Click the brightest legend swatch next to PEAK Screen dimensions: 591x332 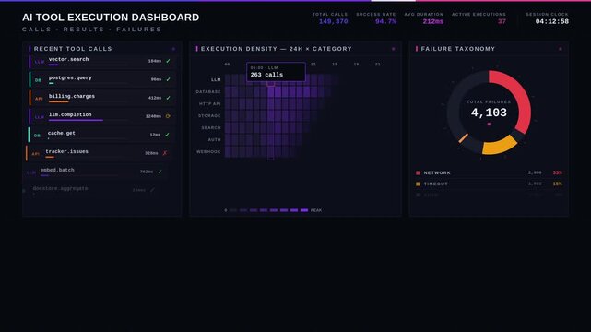[x=304, y=210]
